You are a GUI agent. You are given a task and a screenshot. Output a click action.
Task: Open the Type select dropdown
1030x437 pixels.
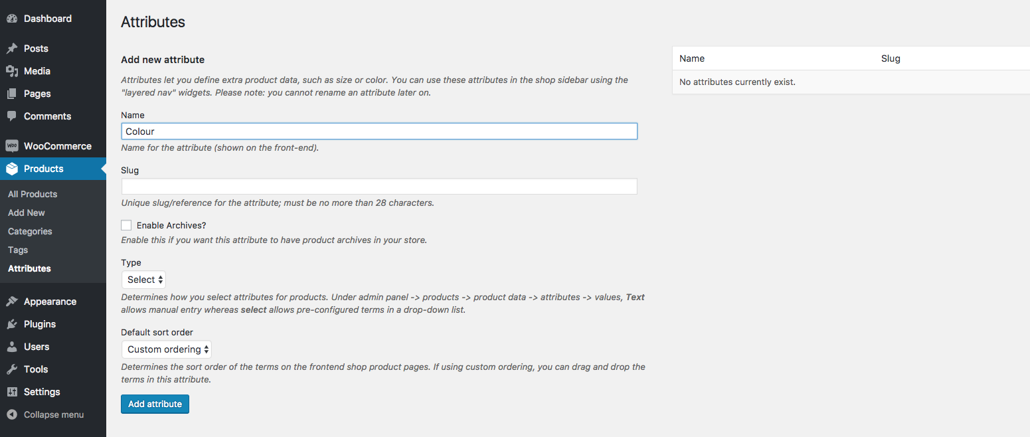tap(143, 280)
